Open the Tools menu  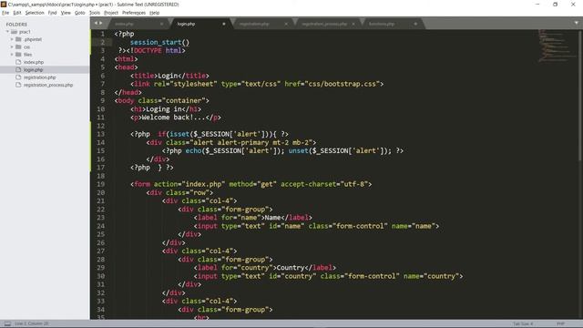point(95,13)
